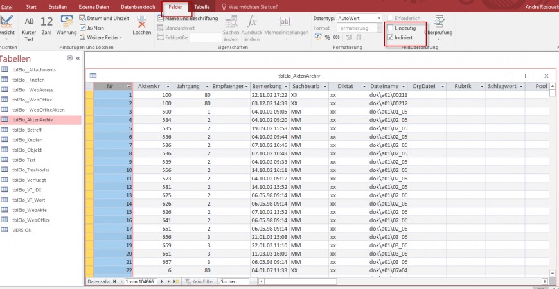
Task: Open the Ansicht view switcher icon
Action: click(6, 22)
